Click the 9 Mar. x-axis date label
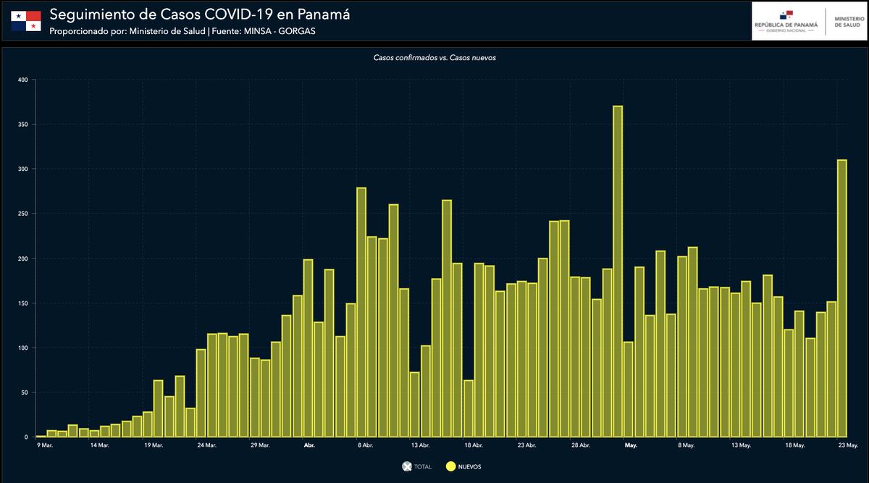 click(45, 445)
